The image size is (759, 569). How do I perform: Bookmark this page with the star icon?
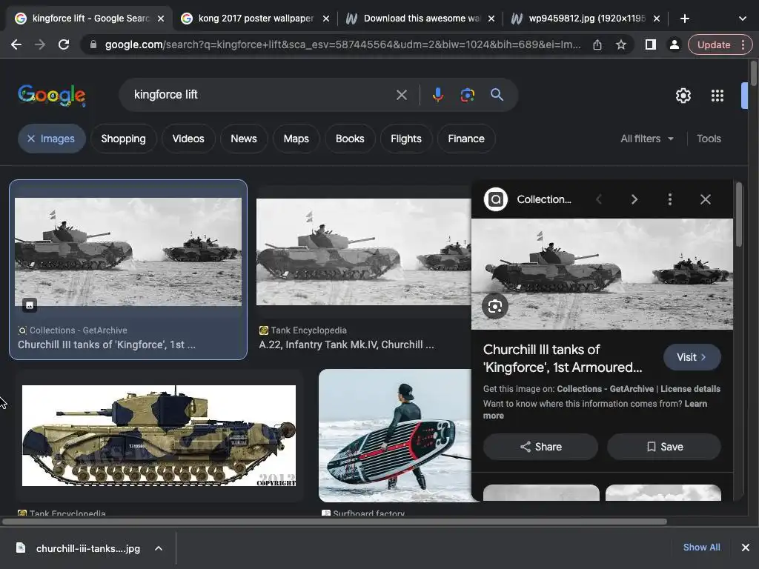[x=621, y=44]
